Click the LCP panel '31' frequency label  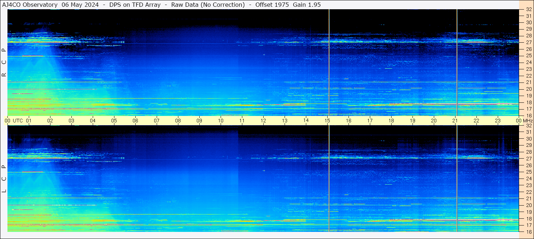[528, 132]
